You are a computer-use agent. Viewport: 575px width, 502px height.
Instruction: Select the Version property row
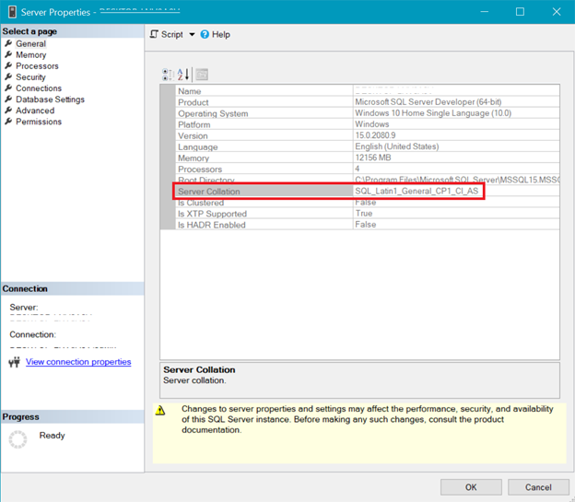click(x=368, y=135)
